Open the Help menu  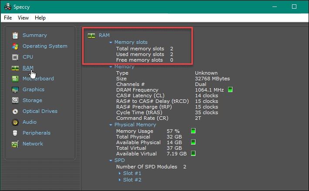click(40, 18)
